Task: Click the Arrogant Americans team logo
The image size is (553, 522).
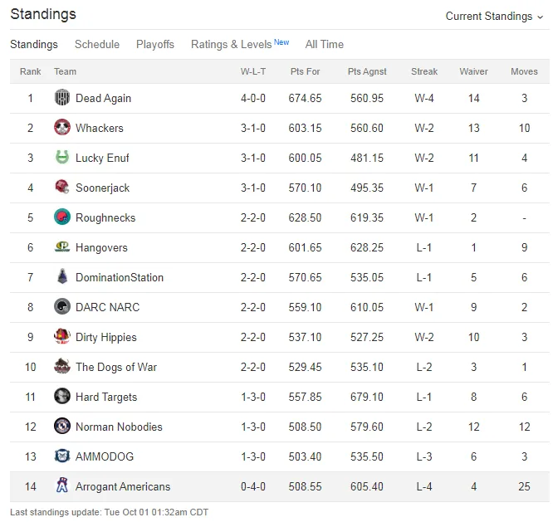Action: pos(62,486)
